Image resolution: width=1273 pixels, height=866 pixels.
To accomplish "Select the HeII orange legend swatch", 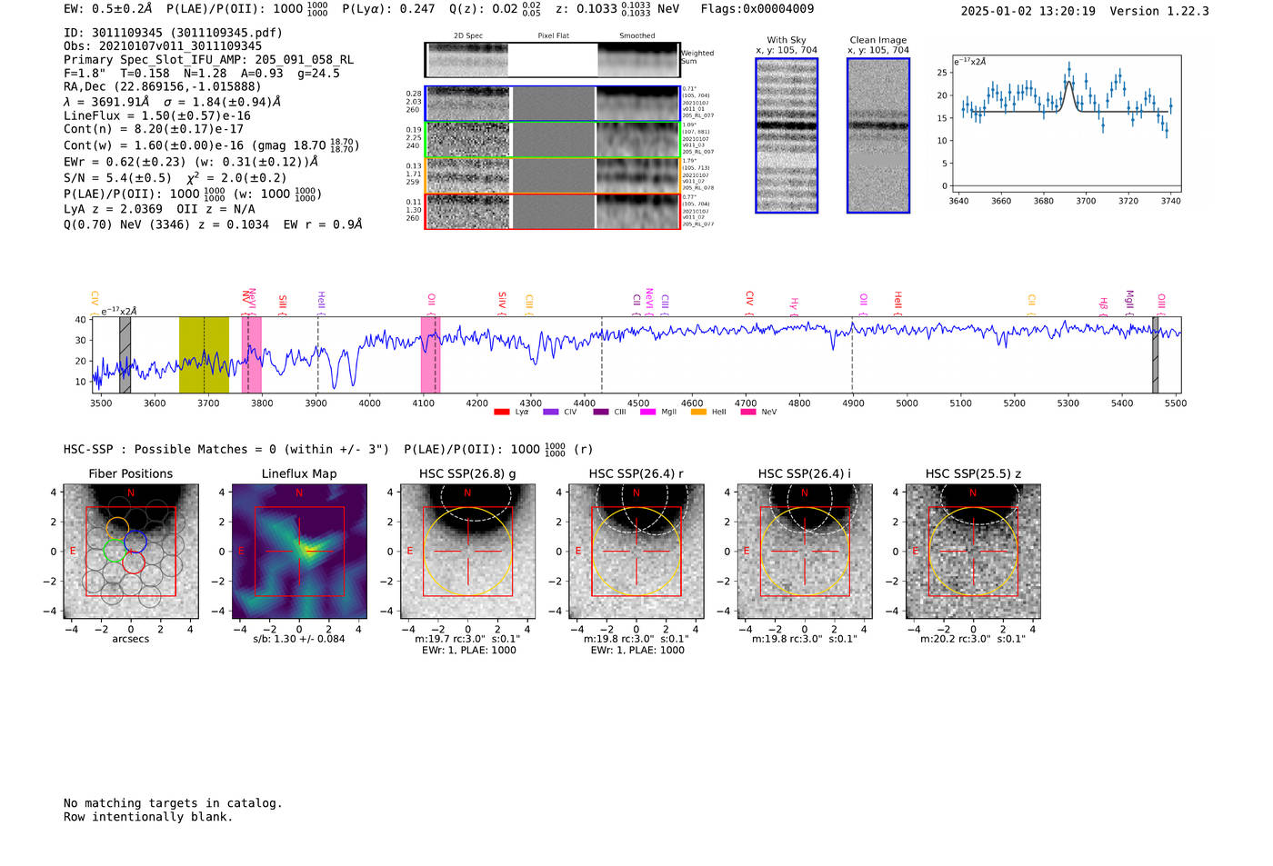I will pyautogui.click(x=698, y=412).
